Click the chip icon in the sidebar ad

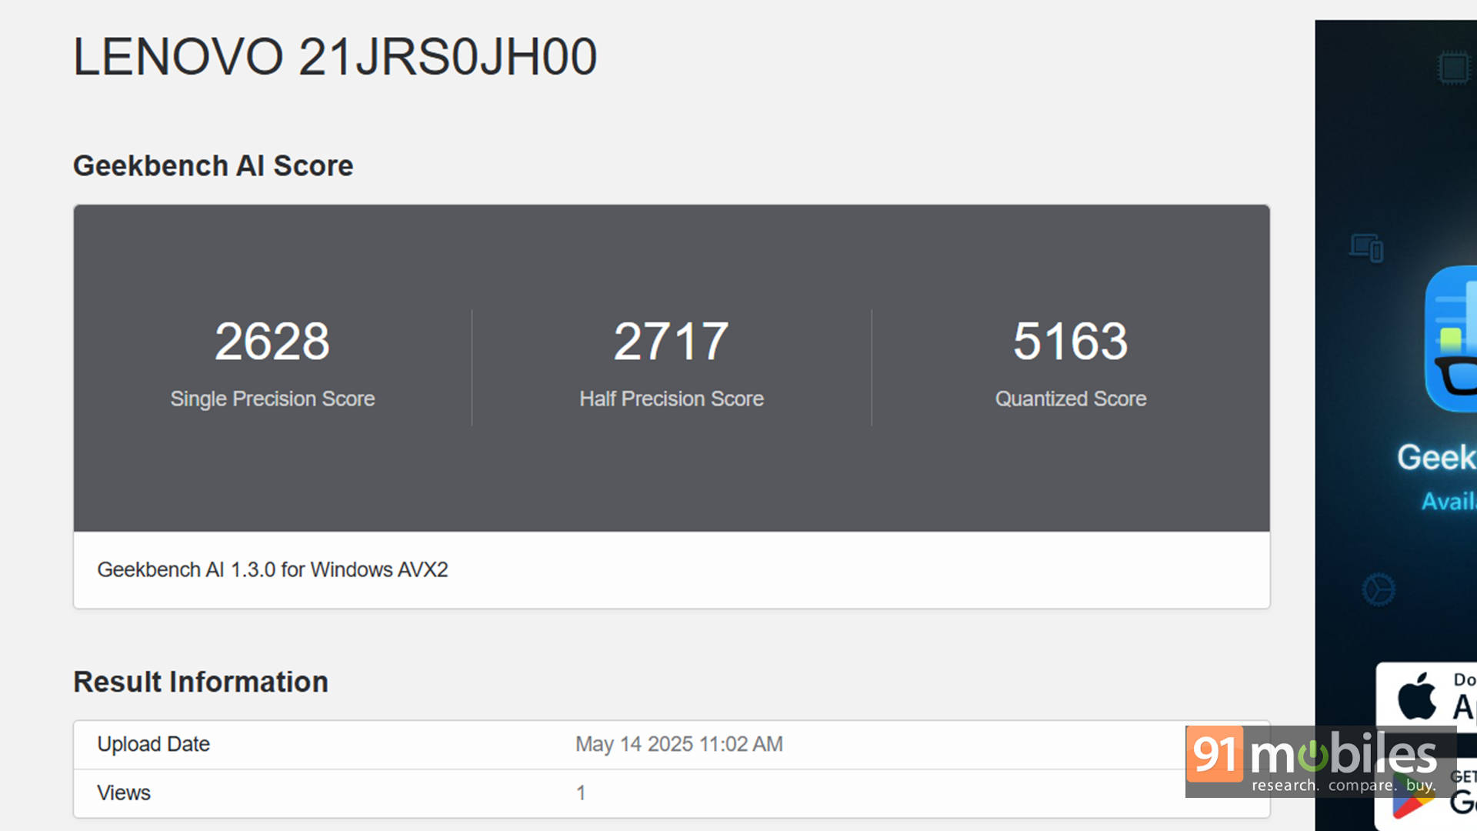1453,68
